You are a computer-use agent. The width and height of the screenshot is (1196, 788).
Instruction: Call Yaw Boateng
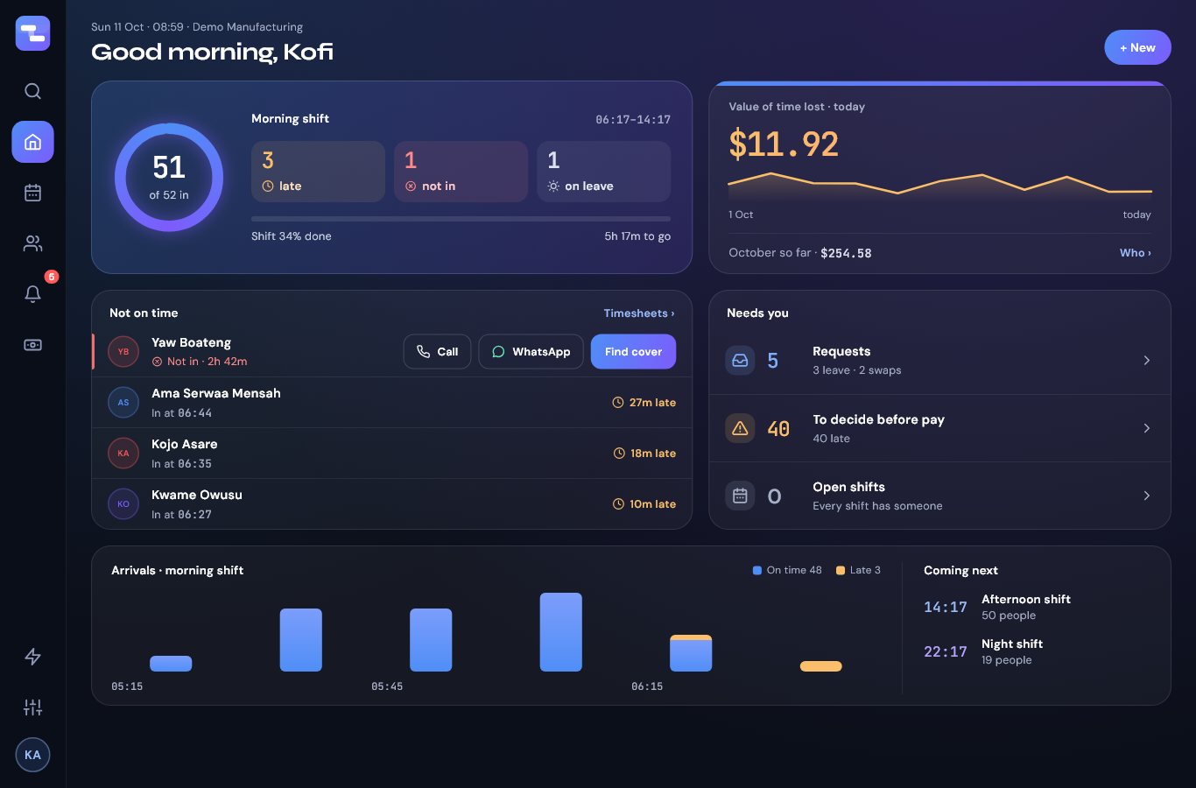click(437, 352)
